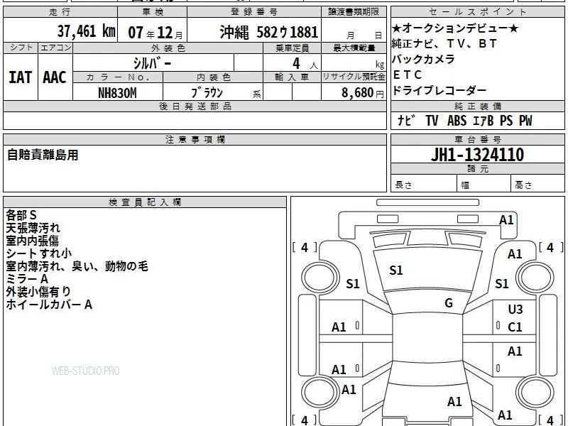Select the 8,680円 recycle deposit value
Image resolution: width=568 pixels, height=426 pixels.
pos(363,93)
